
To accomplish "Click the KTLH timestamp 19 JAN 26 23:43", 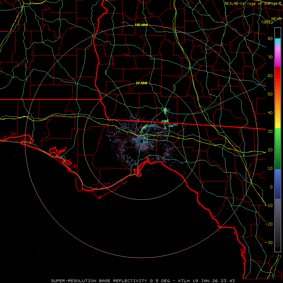I will (207, 281).
